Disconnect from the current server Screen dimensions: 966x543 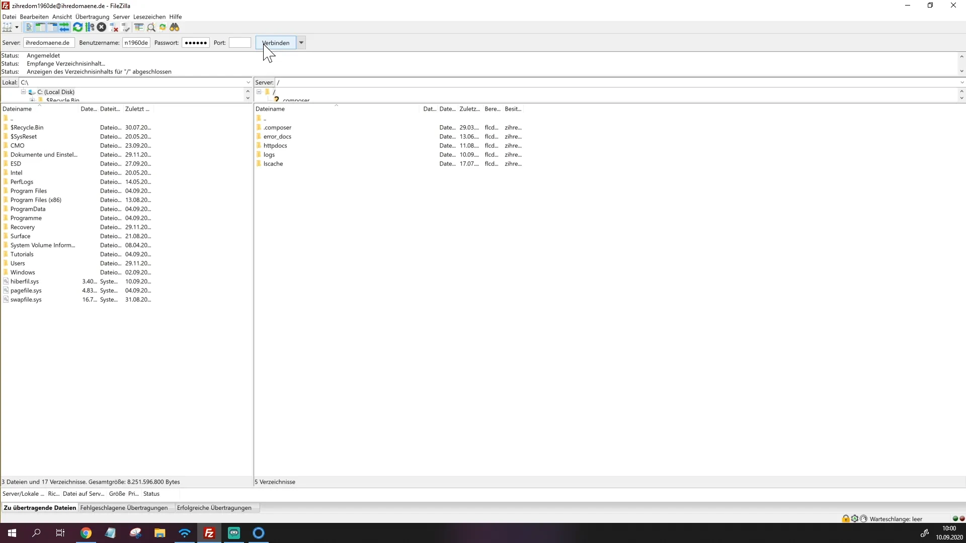point(114,27)
